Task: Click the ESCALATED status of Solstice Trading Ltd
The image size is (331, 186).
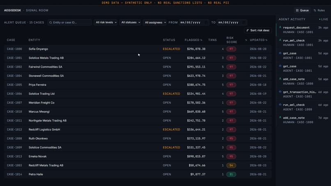Action: [171, 94]
